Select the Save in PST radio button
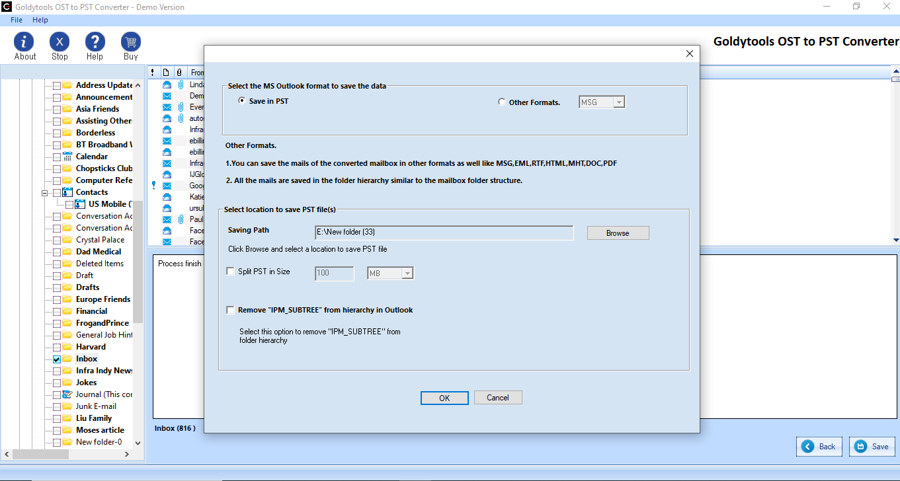The width and height of the screenshot is (900, 481). click(242, 101)
